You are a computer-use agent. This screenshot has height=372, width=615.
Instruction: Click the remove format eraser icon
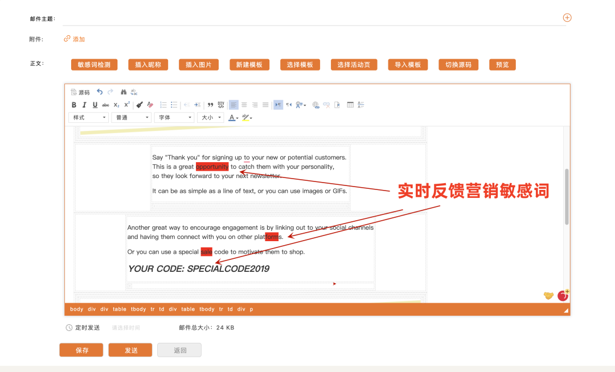(150, 105)
